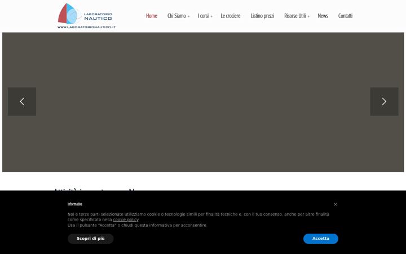Go to previous slide arrow
The image size is (406, 254).
tap(22, 102)
